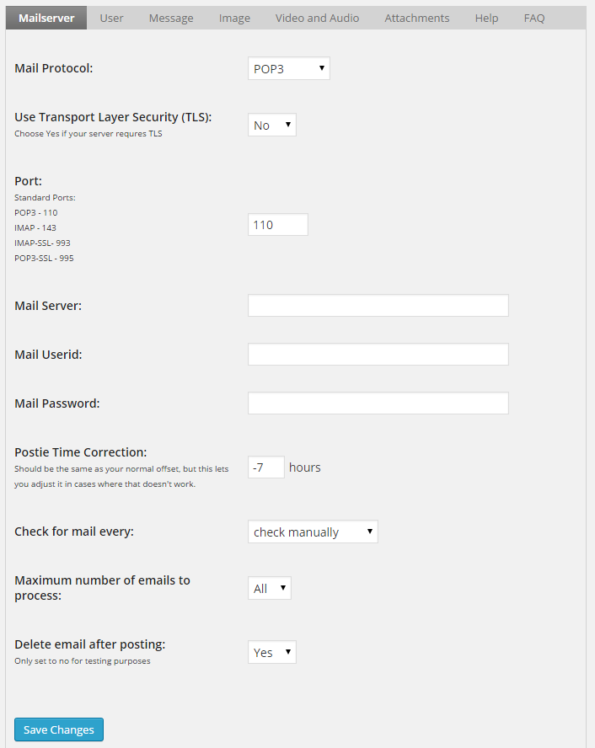Switch to the User tab

pyautogui.click(x=111, y=18)
